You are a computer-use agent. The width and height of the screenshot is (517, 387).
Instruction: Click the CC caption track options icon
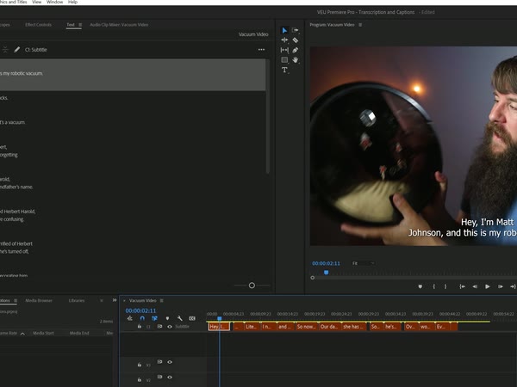pos(192,318)
